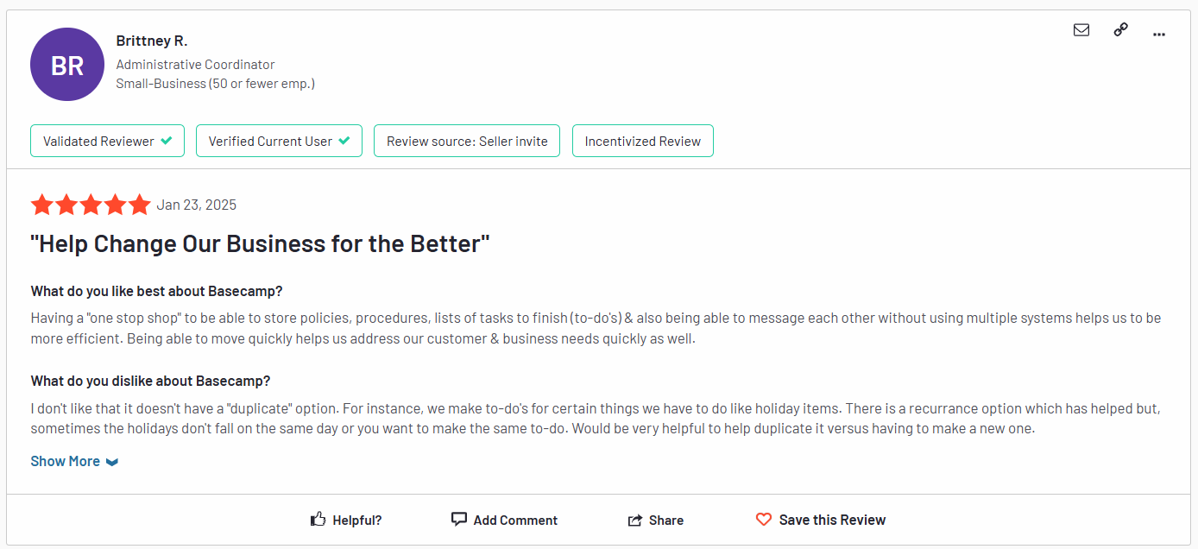Screen dimensions: 1198x549
Task: Copy review link via chain icon
Action: [1120, 29]
